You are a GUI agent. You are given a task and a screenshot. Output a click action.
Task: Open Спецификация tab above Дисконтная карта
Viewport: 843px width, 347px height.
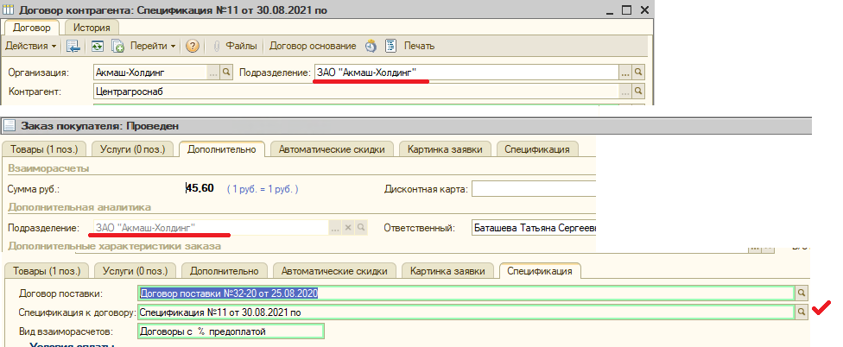537,149
